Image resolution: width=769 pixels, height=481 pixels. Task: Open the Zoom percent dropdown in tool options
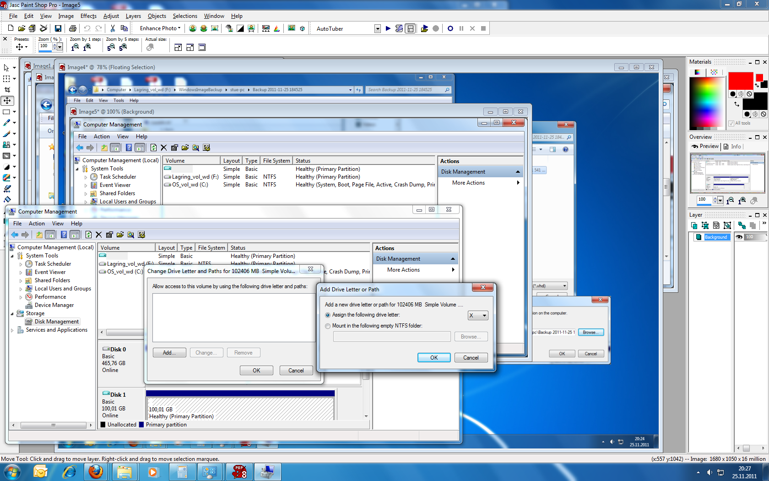coord(60,47)
